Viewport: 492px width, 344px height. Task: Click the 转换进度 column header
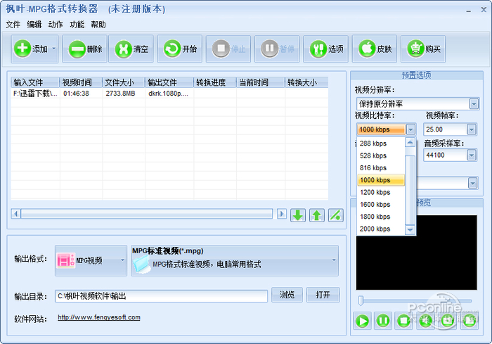coord(215,82)
